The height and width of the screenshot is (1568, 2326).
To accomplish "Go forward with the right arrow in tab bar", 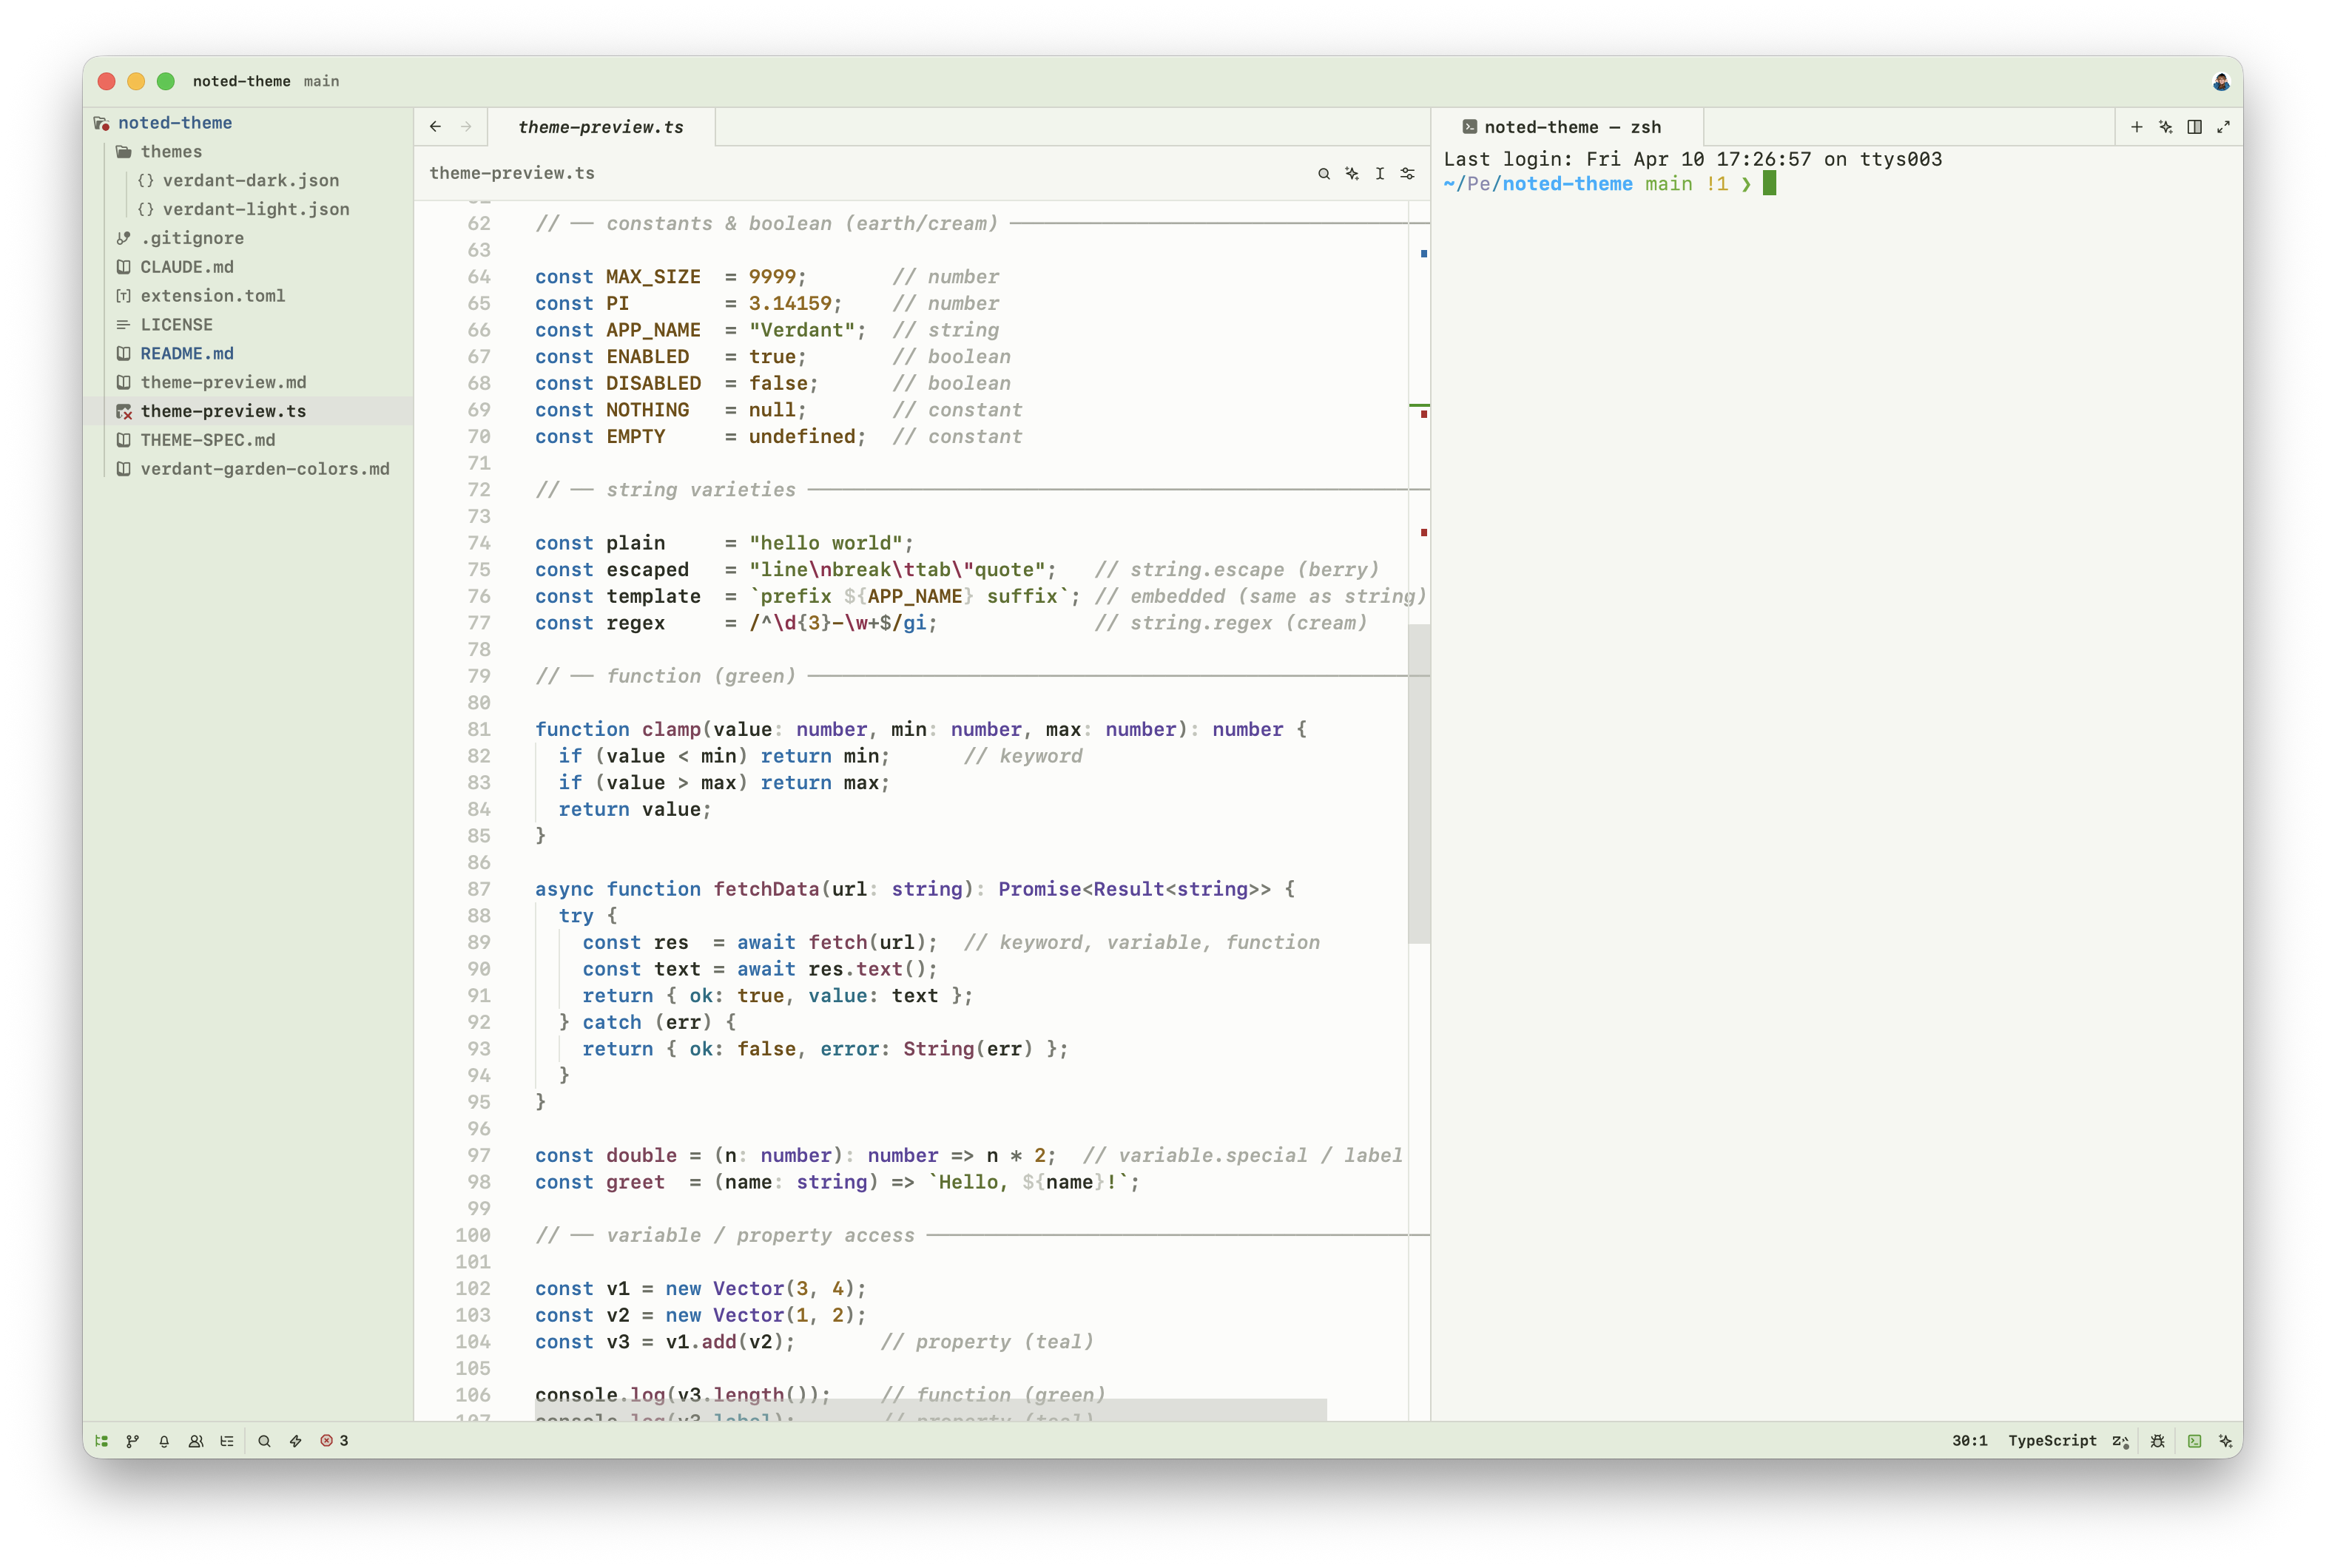I will 466,126.
